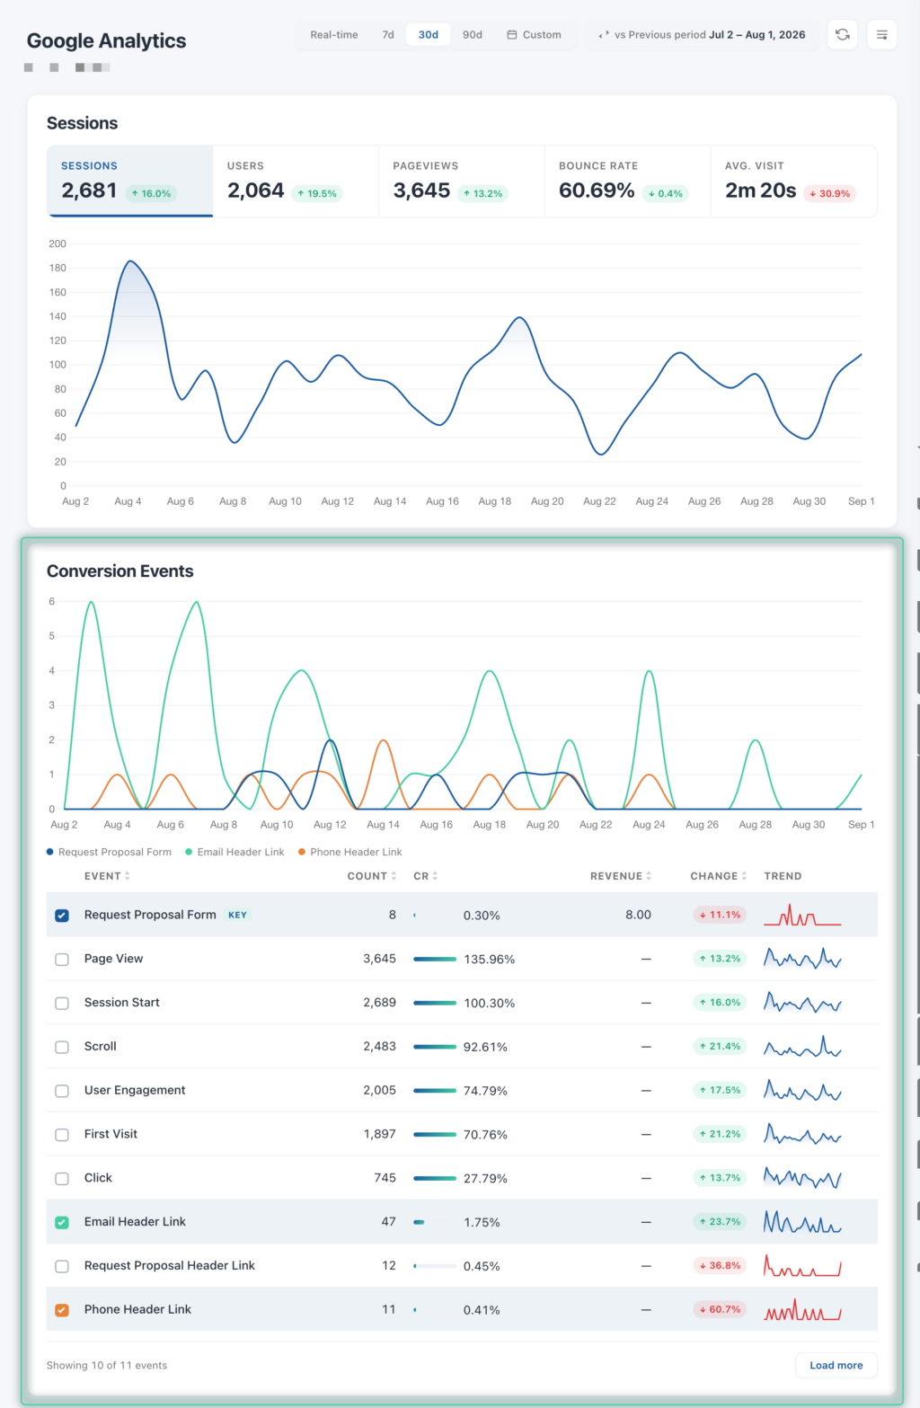
Task: Toggle Phone Header Link legend entry
Action: [350, 852]
